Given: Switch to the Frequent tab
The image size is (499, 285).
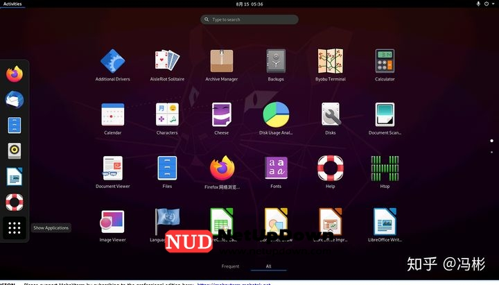Looking at the screenshot, I should coord(230,266).
